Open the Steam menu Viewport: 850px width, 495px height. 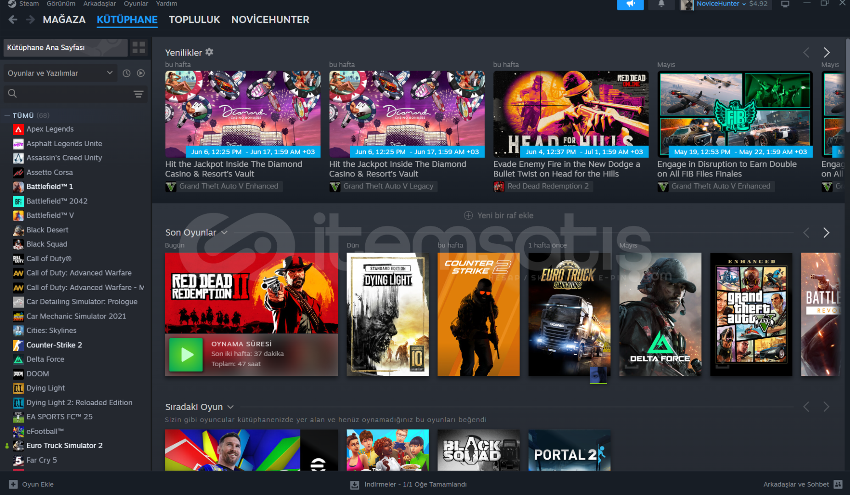(29, 4)
